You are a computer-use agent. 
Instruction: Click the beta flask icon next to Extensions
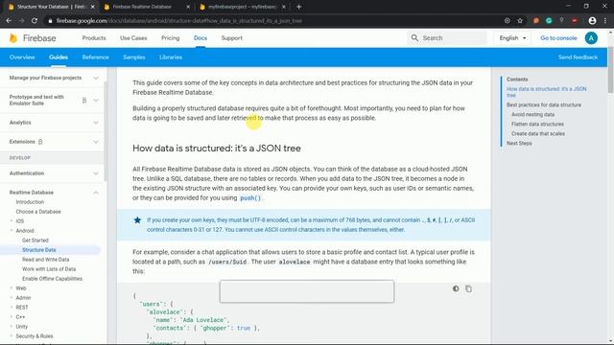40,142
